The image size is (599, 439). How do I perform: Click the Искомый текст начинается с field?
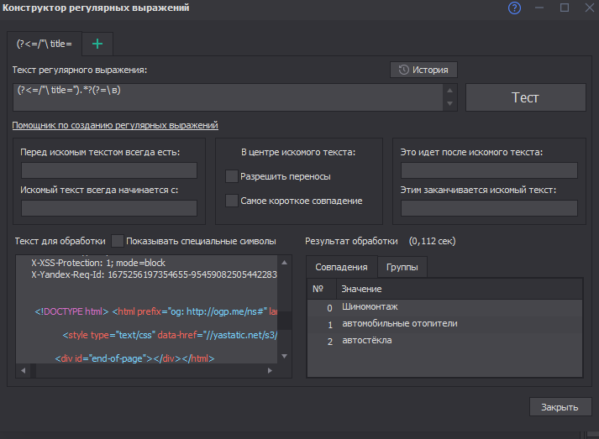(x=109, y=208)
